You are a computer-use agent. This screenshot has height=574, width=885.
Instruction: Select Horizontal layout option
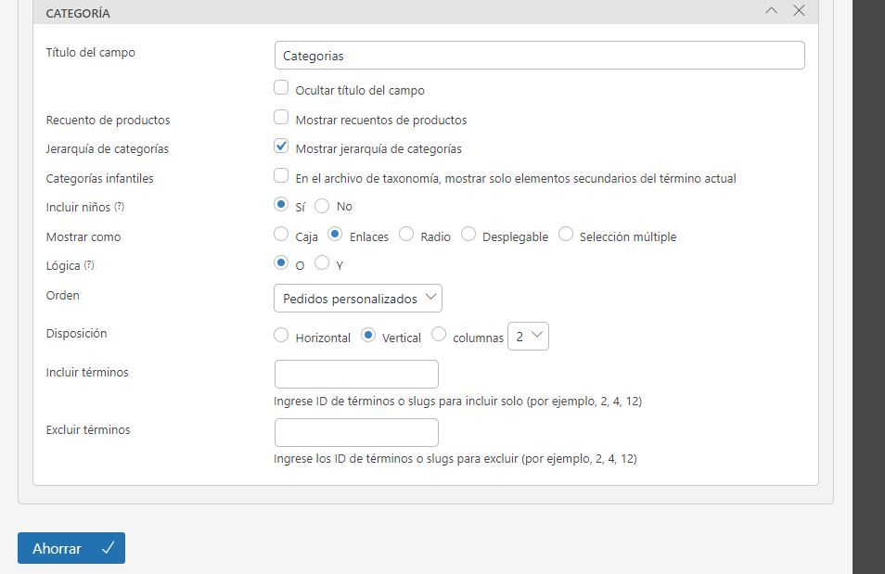tap(280, 335)
